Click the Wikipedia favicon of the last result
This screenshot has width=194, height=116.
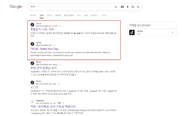[x=32, y=102]
